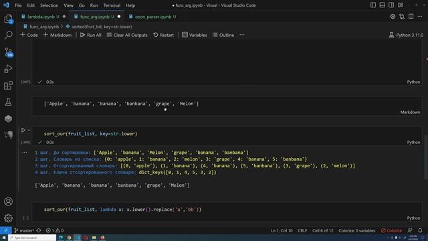Viewport: 428px width, 241px height.
Task: Restart the notebook kernel
Action: click(163, 35)
